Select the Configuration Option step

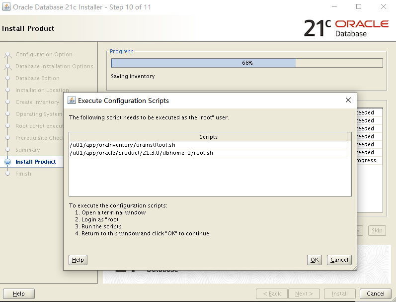click(x=44, y=54)
